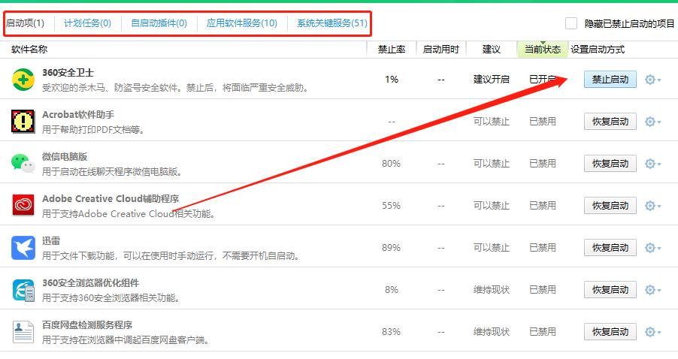Open the 应用软件服务(10) tab
Viewport: 678px width, 359px height.
click(242, 23)
